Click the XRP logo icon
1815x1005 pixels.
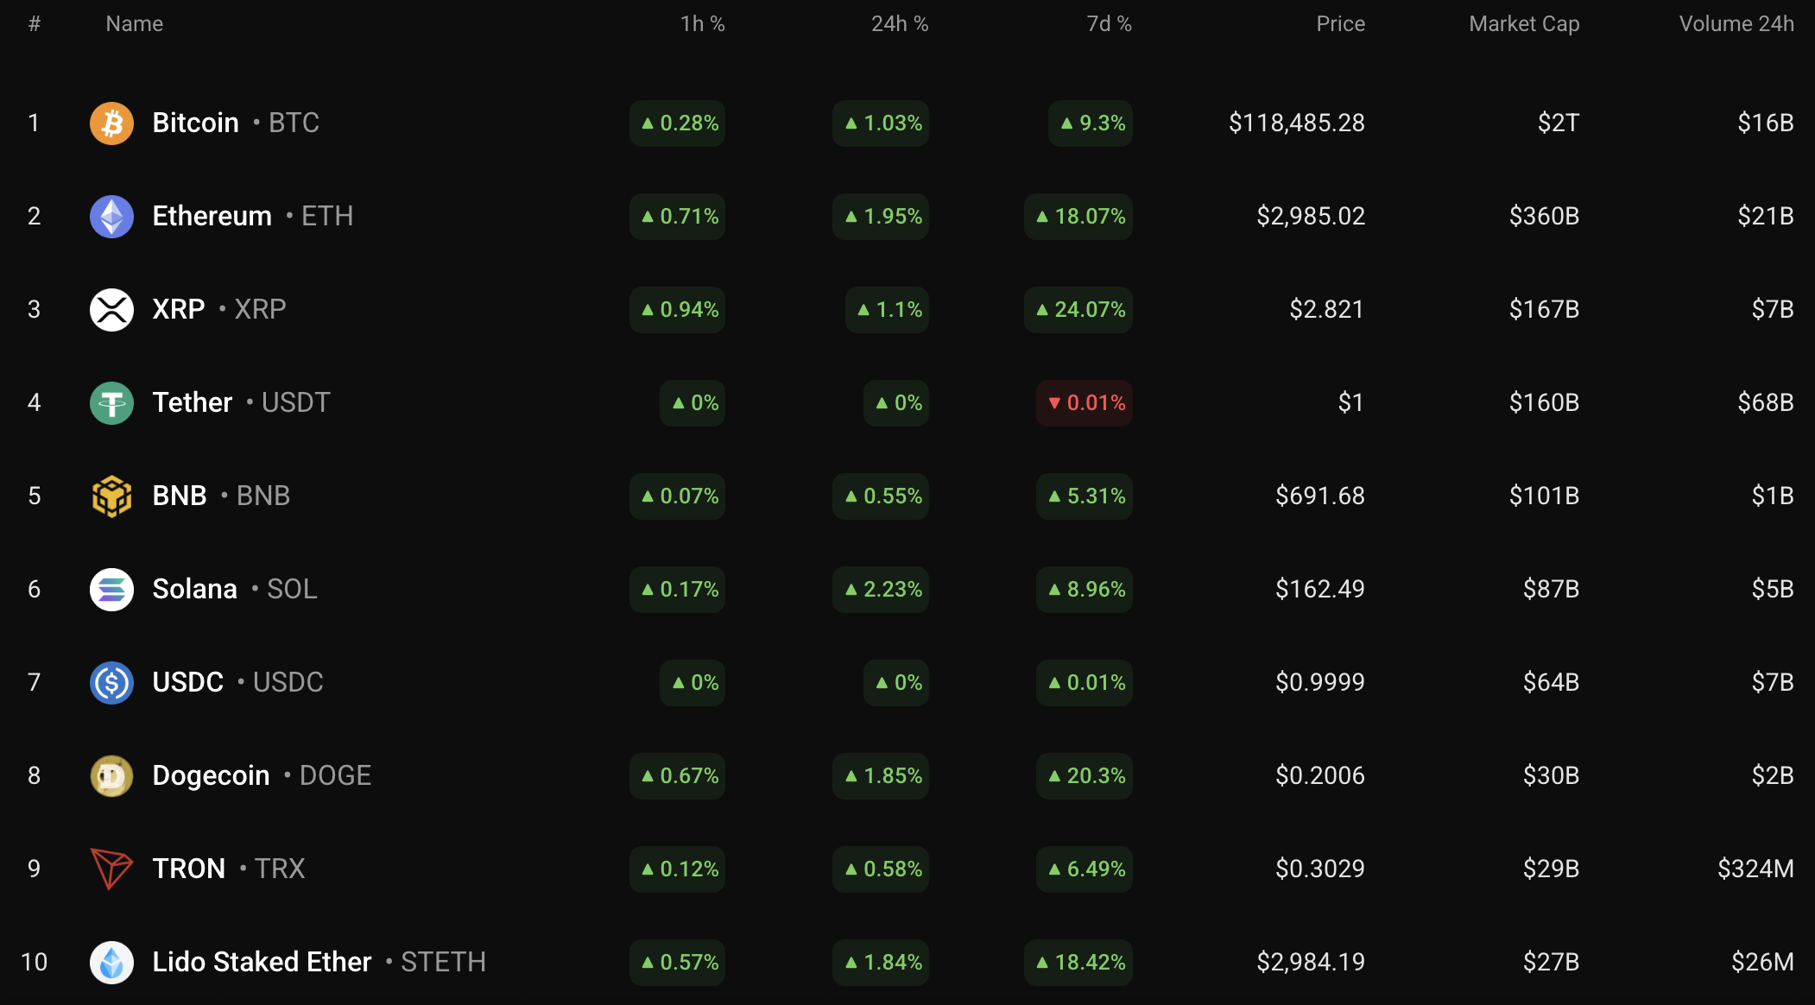pyautogui.click(x=111, y=310)
